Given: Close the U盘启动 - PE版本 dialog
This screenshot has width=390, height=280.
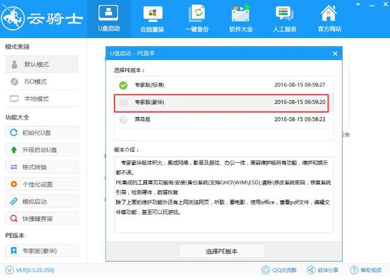Looking at the screenshot, I should click(x=335, y=53).
